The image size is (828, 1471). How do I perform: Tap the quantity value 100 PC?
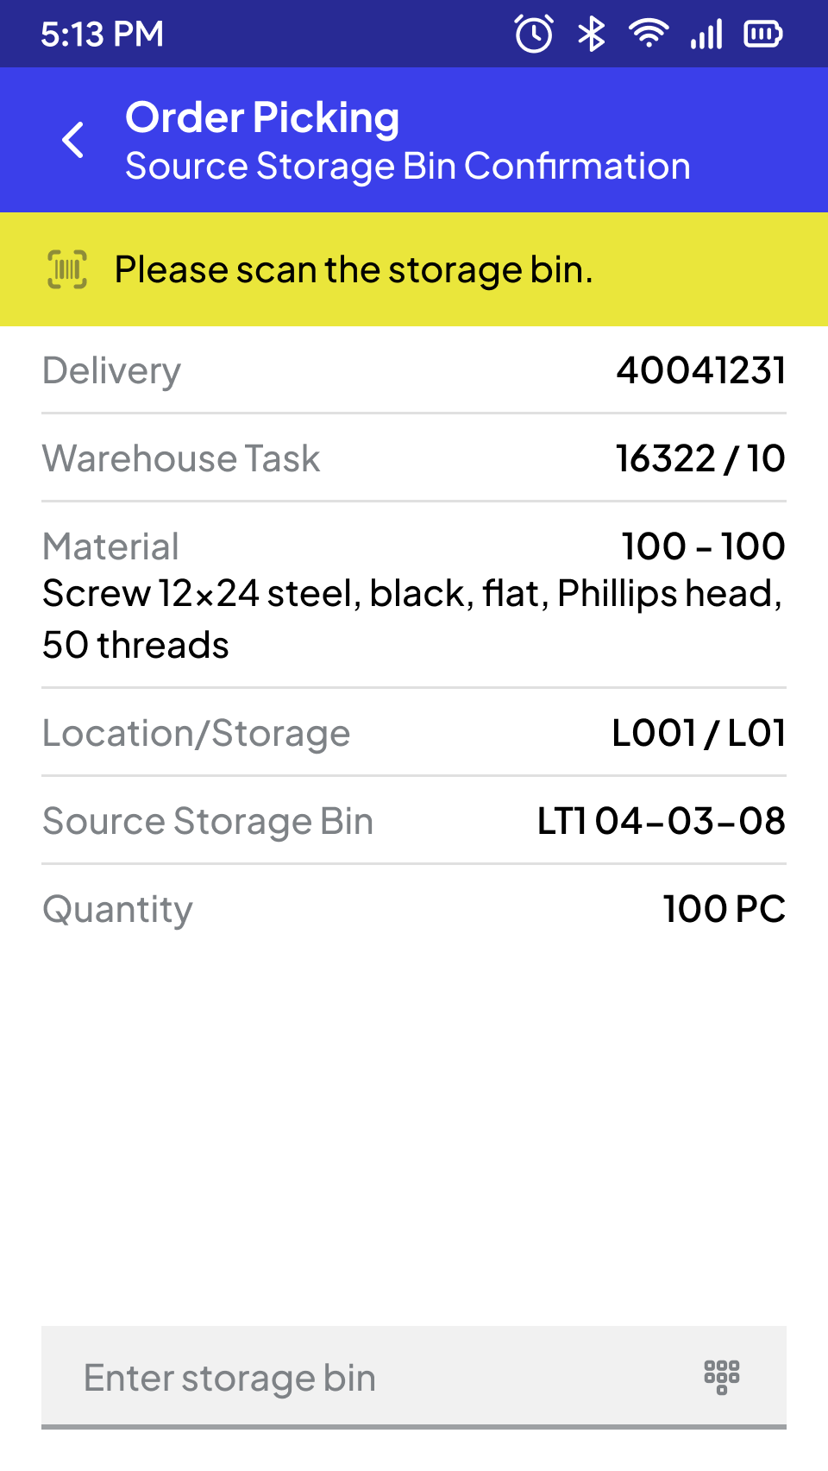(724, 909)
